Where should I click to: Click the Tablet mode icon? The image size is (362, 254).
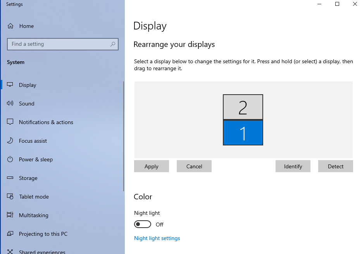pos(10,197)
